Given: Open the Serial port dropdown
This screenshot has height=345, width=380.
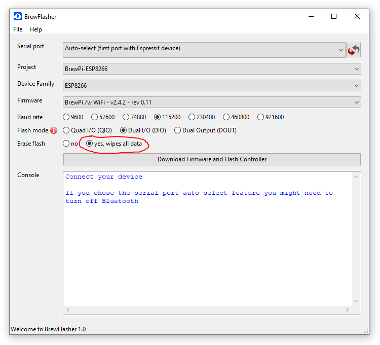Looking at the screenshot, I should pos(204,50).
